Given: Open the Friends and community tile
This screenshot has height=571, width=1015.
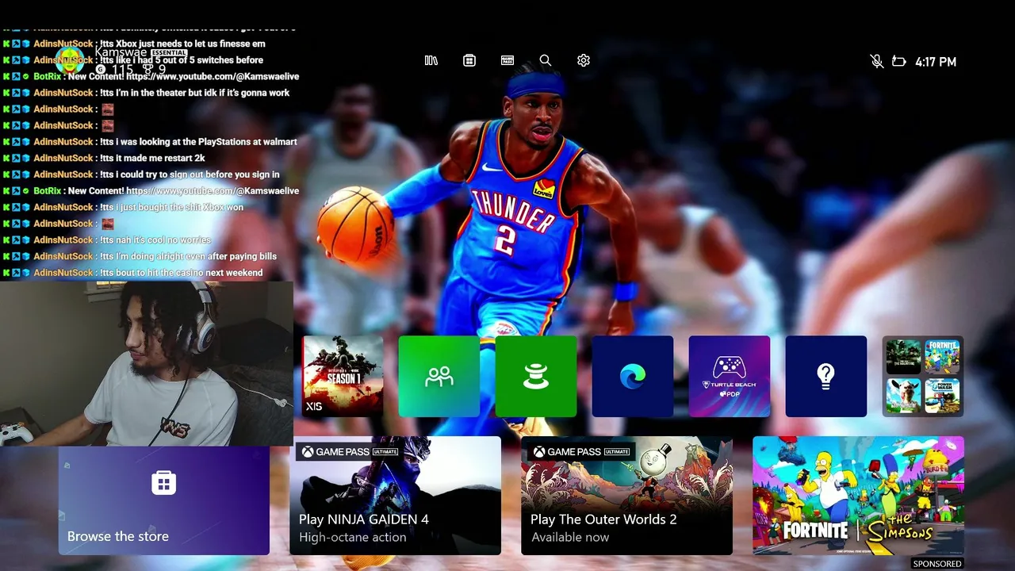Looking at the screenshot, I should click(x=439, y=376).
